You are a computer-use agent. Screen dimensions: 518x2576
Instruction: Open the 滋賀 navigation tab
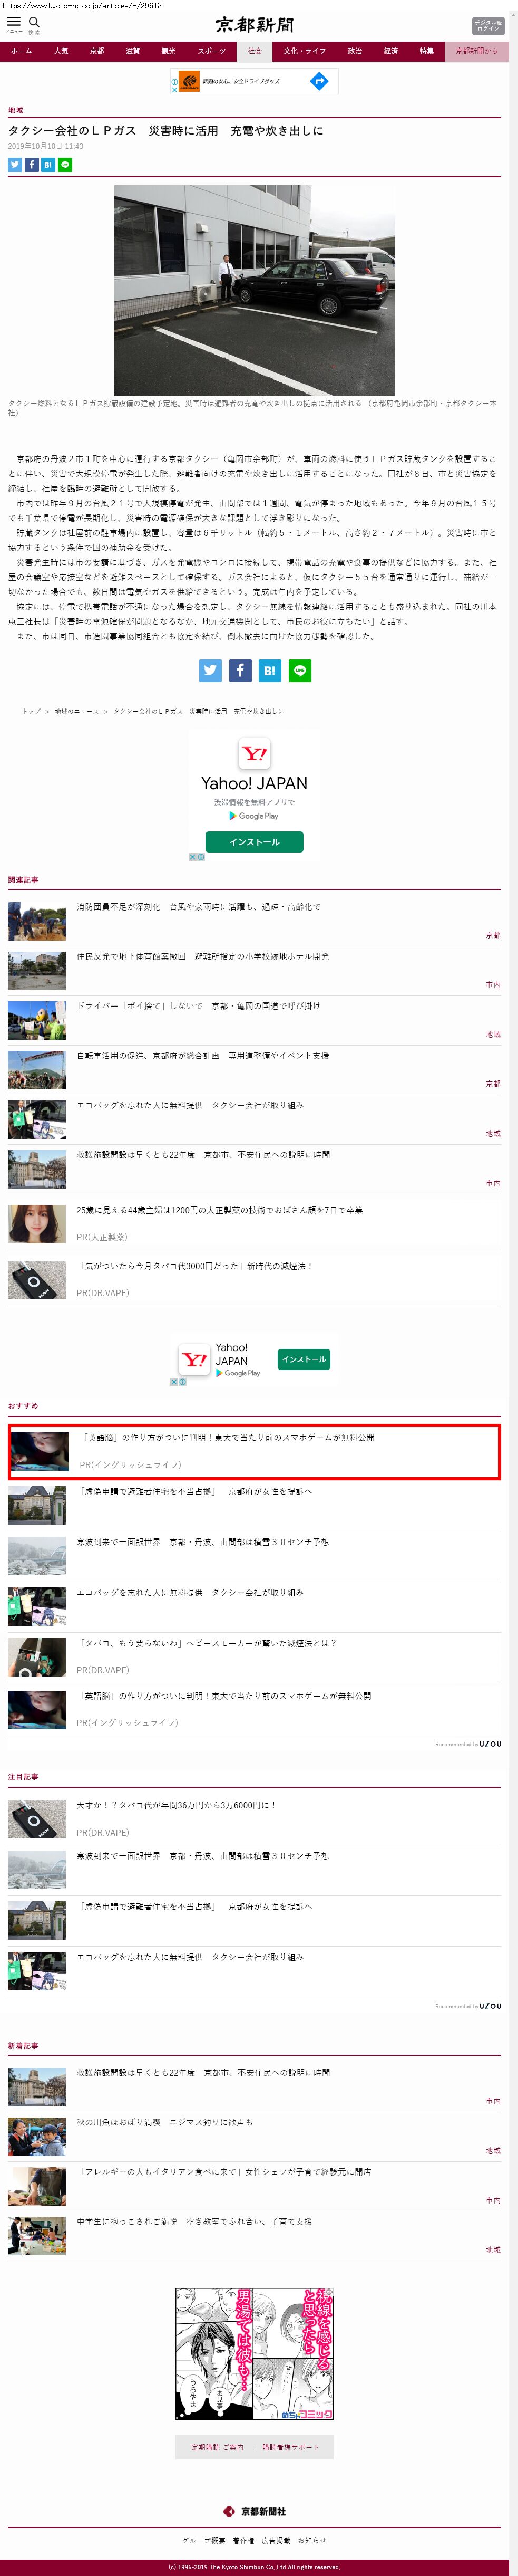click(133, 51)
